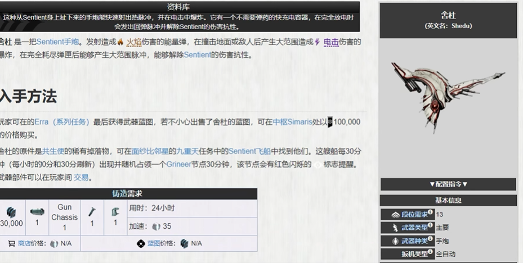Click the credits icon above 30,000

pos(11,212)
